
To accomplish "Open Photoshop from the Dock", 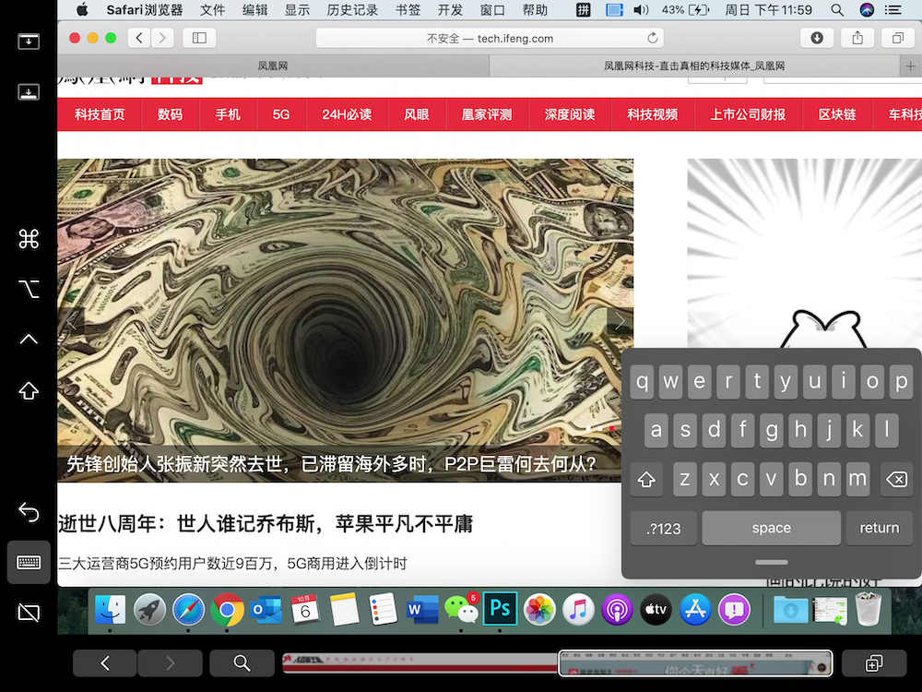I will (500, 609).
